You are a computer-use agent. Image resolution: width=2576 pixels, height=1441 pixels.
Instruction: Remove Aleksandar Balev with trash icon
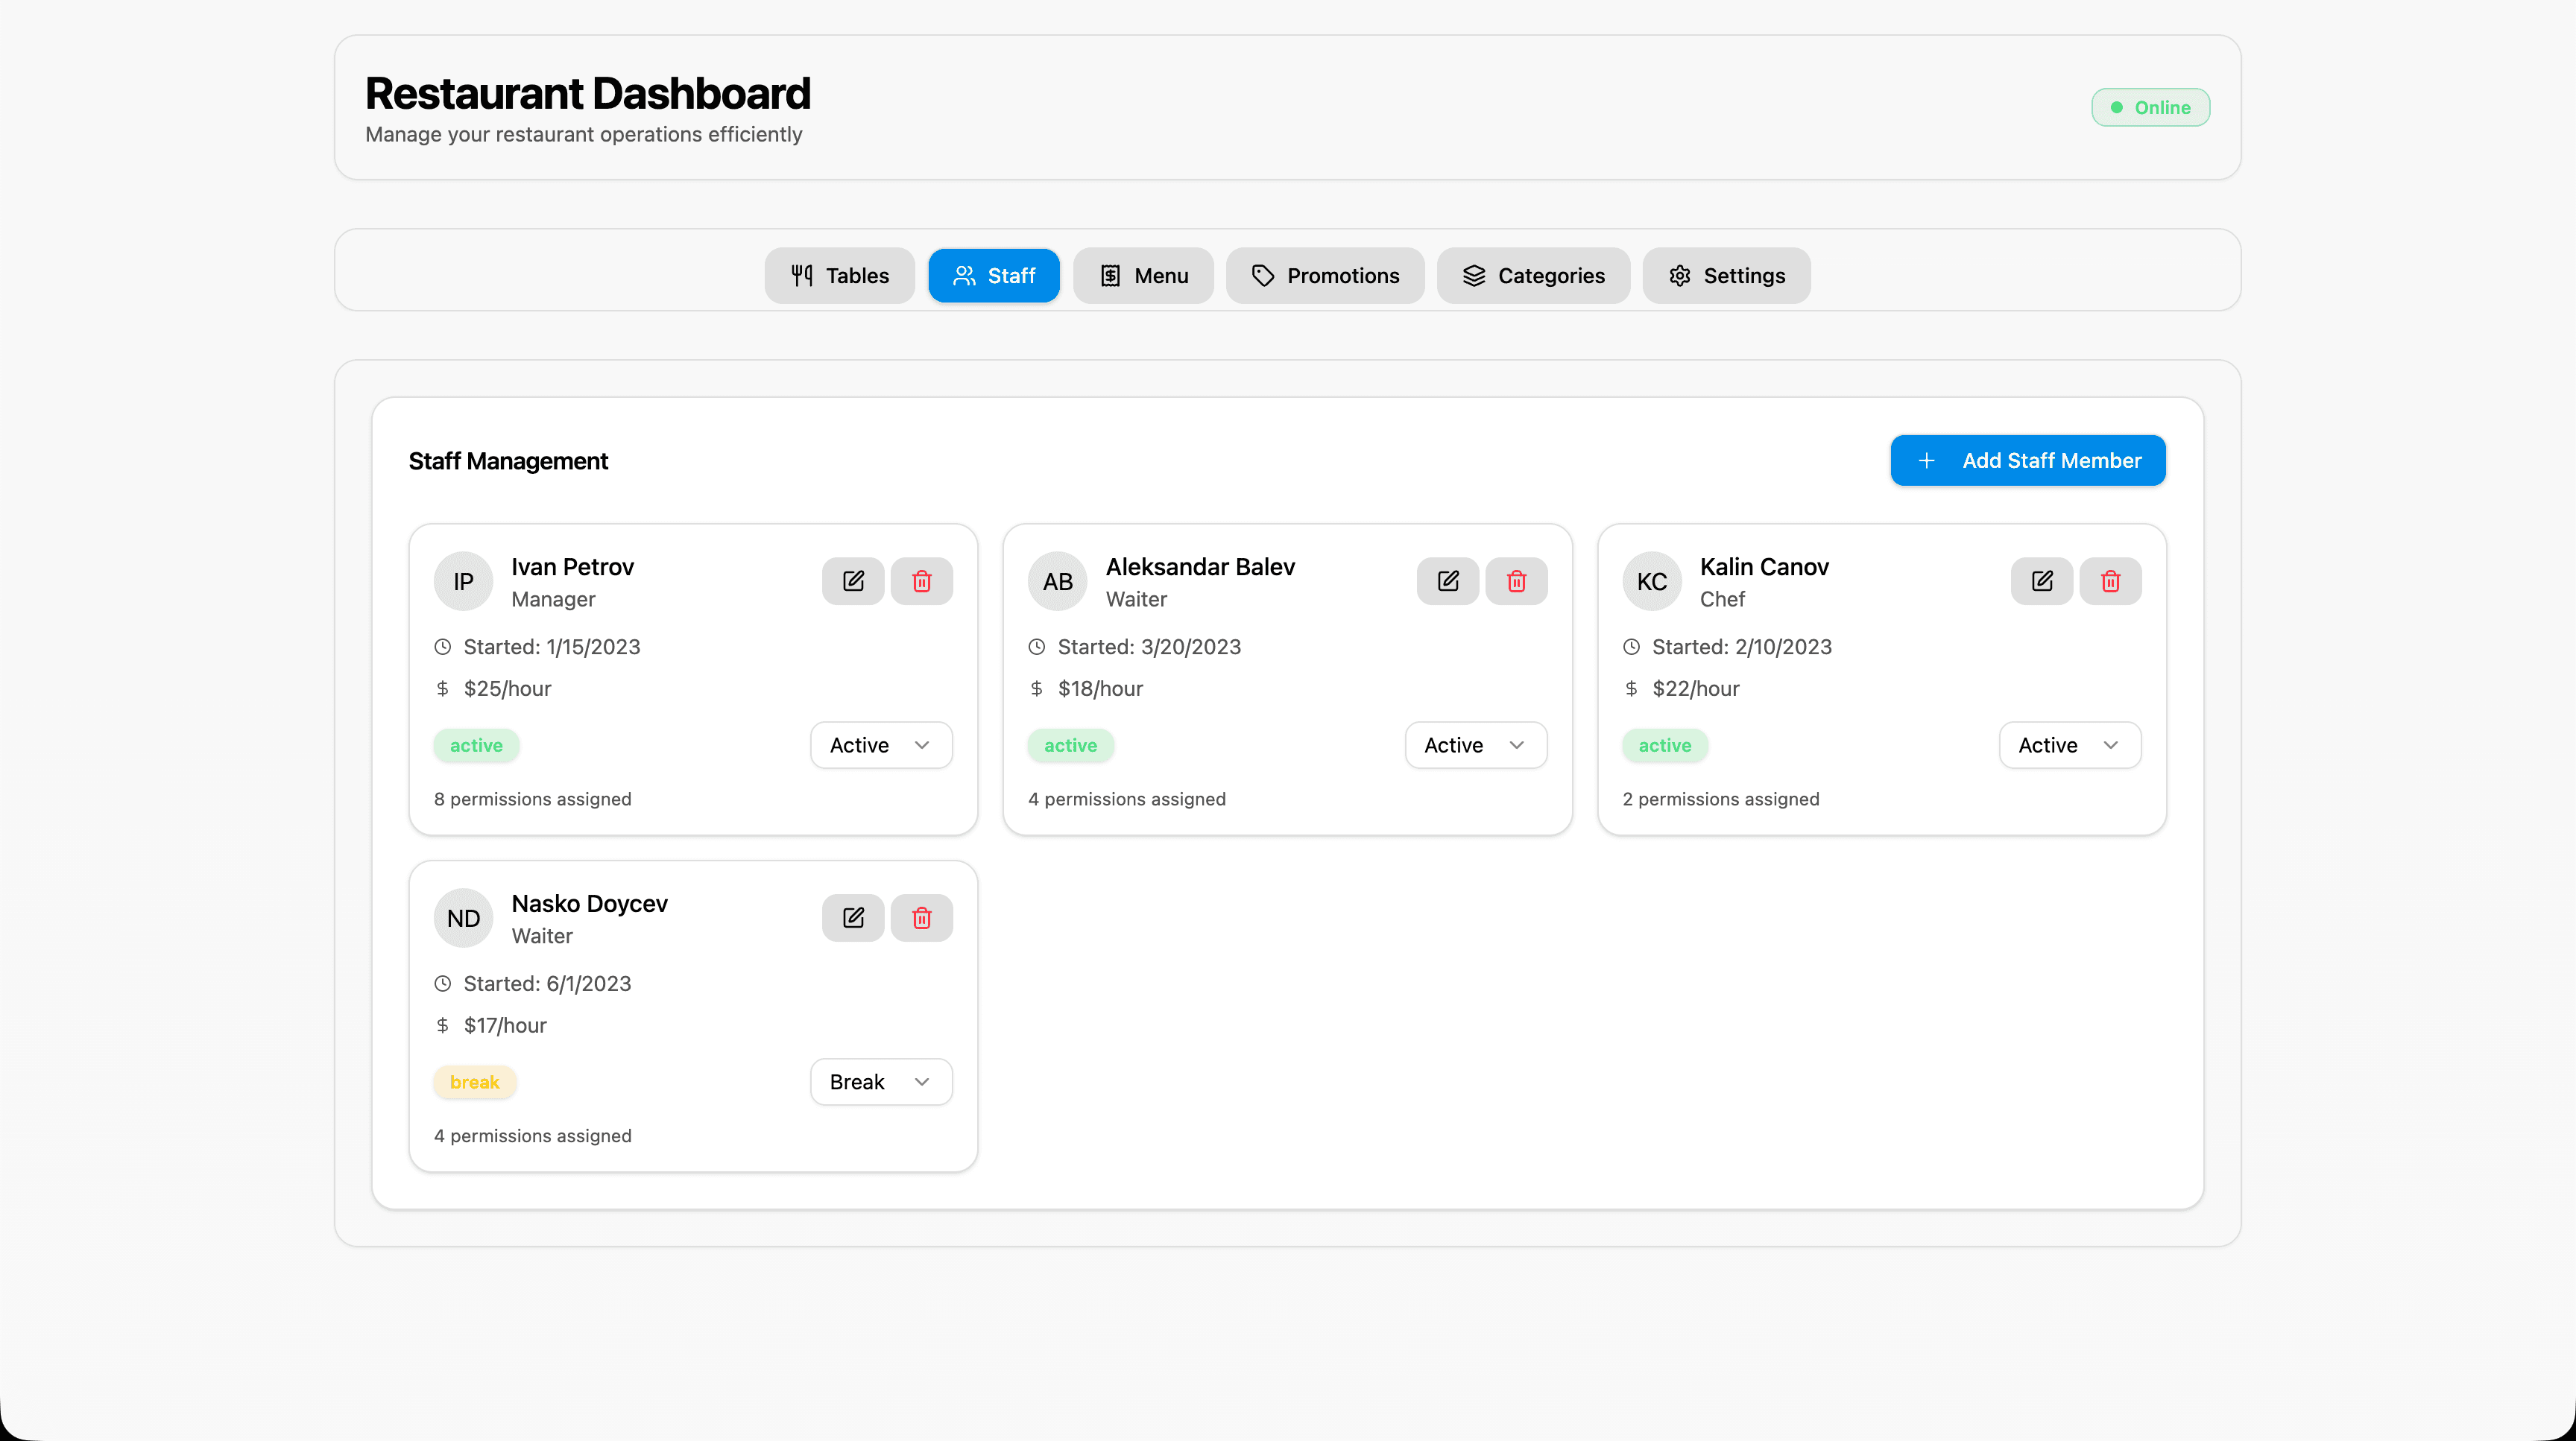tap(1516, 582)
